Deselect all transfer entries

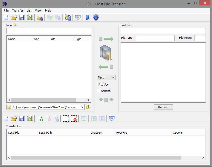[74, 119]
